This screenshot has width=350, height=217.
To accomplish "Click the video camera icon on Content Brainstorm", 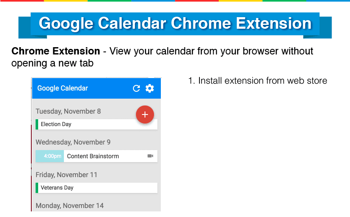I will click(x=151, y=156).
